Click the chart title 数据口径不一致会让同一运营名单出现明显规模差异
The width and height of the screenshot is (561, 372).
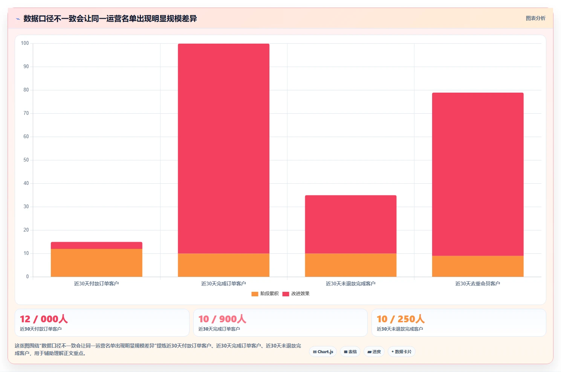coord(110,18)
